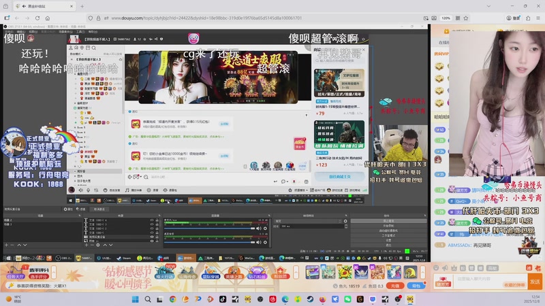Open 收藏的弹幕 saved danmaku
The image size is (545, 306).
tap(514, 285)
